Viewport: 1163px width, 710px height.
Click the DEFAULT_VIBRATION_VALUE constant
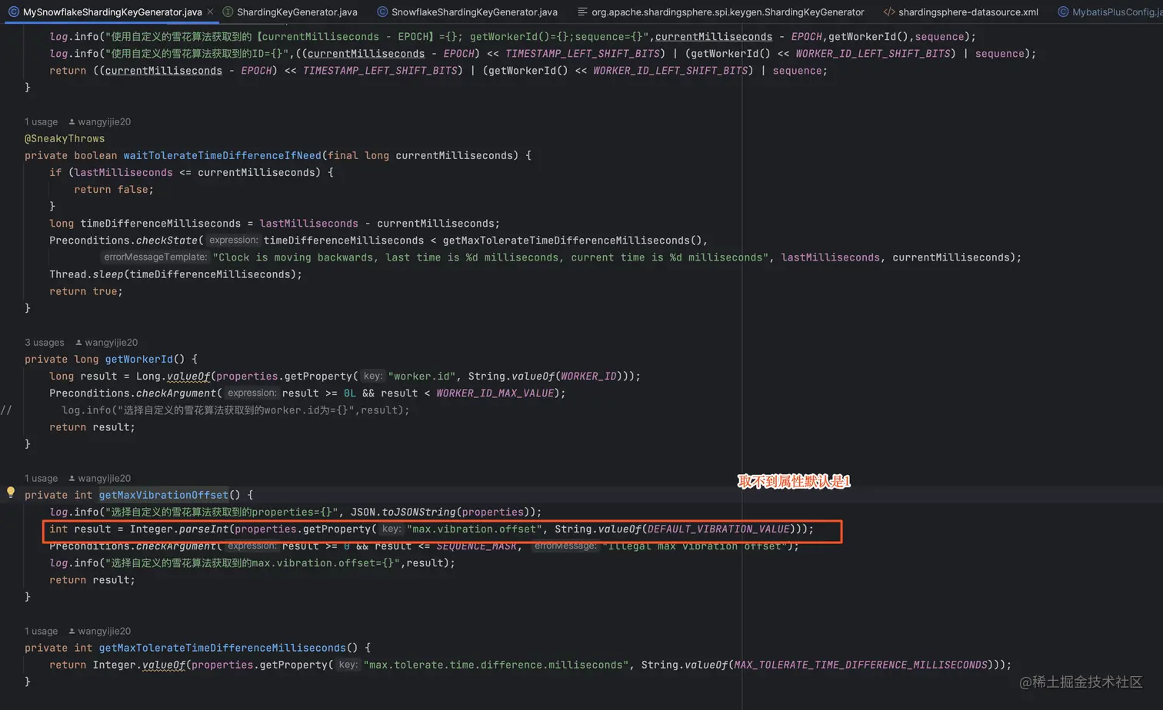click(x=718, y=529)
